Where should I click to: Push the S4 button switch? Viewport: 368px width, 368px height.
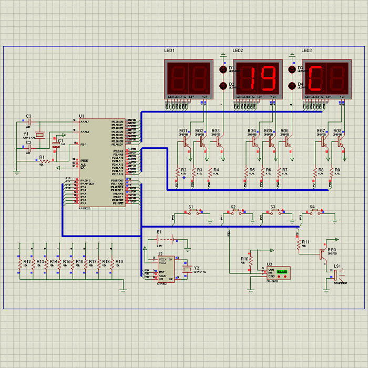point(315,212)
